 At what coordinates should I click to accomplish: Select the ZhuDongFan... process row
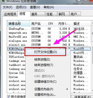click(49, 29)
